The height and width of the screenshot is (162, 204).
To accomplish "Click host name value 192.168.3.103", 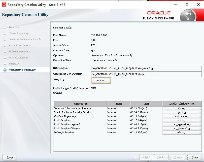I will 99,35.
